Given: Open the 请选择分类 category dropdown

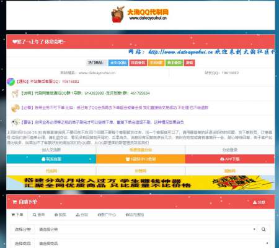Looking at the screenshot, I should click(146, 229).
